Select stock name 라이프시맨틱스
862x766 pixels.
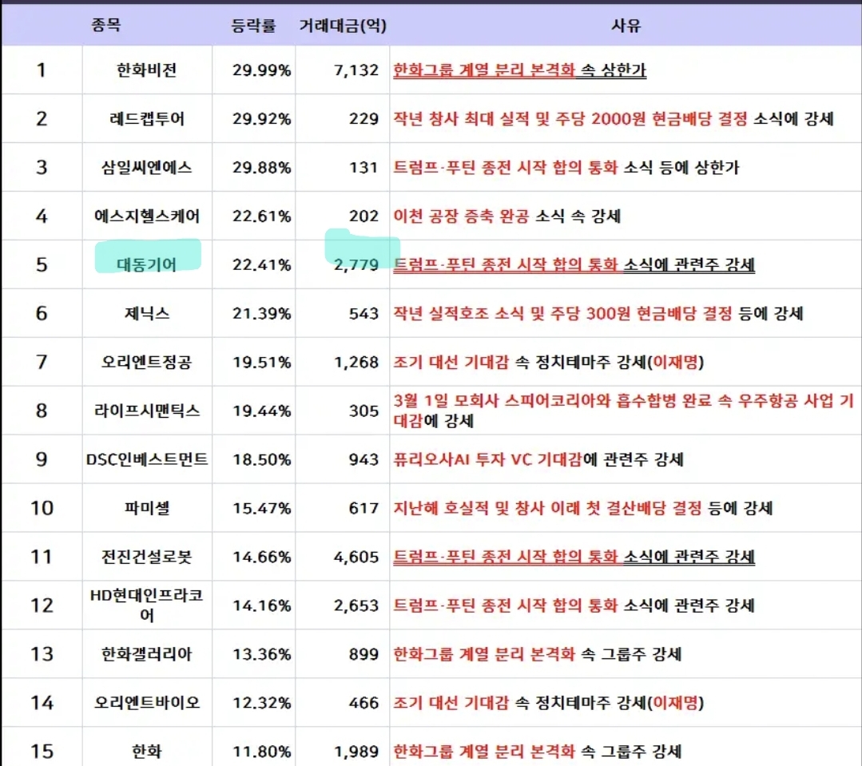(147, 411)
